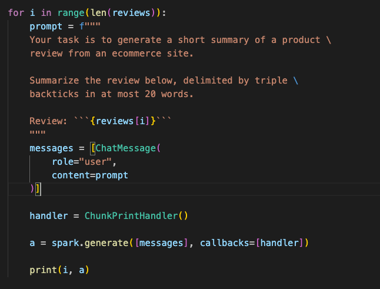Click '[messages]' argument in spark.generate
This screenshot has height=289, width=380.
[161, 243]
